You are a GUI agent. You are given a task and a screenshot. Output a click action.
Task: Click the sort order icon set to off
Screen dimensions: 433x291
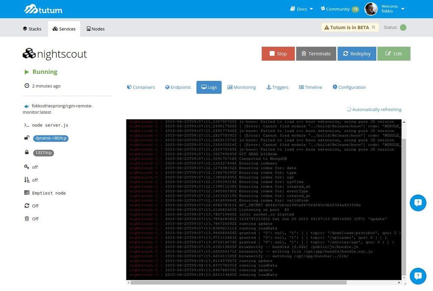click(x=27, y=180)
